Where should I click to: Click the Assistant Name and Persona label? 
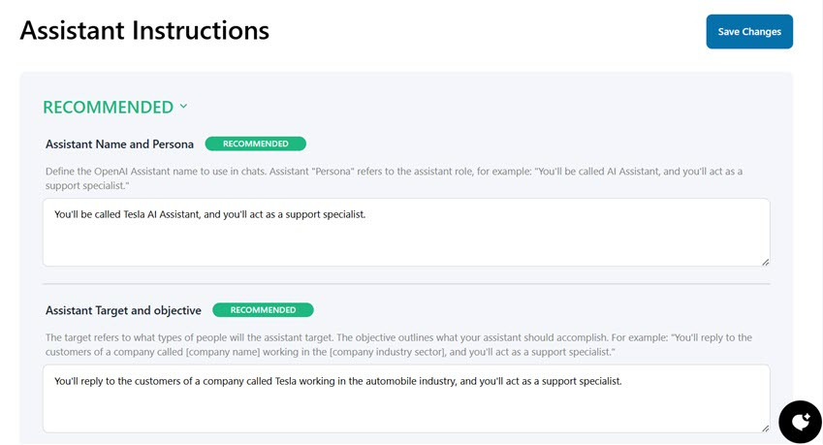pyautogui.click(x=119, y=144)
